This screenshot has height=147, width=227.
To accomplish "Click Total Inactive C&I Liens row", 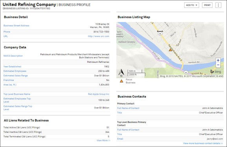I will 56,132.
